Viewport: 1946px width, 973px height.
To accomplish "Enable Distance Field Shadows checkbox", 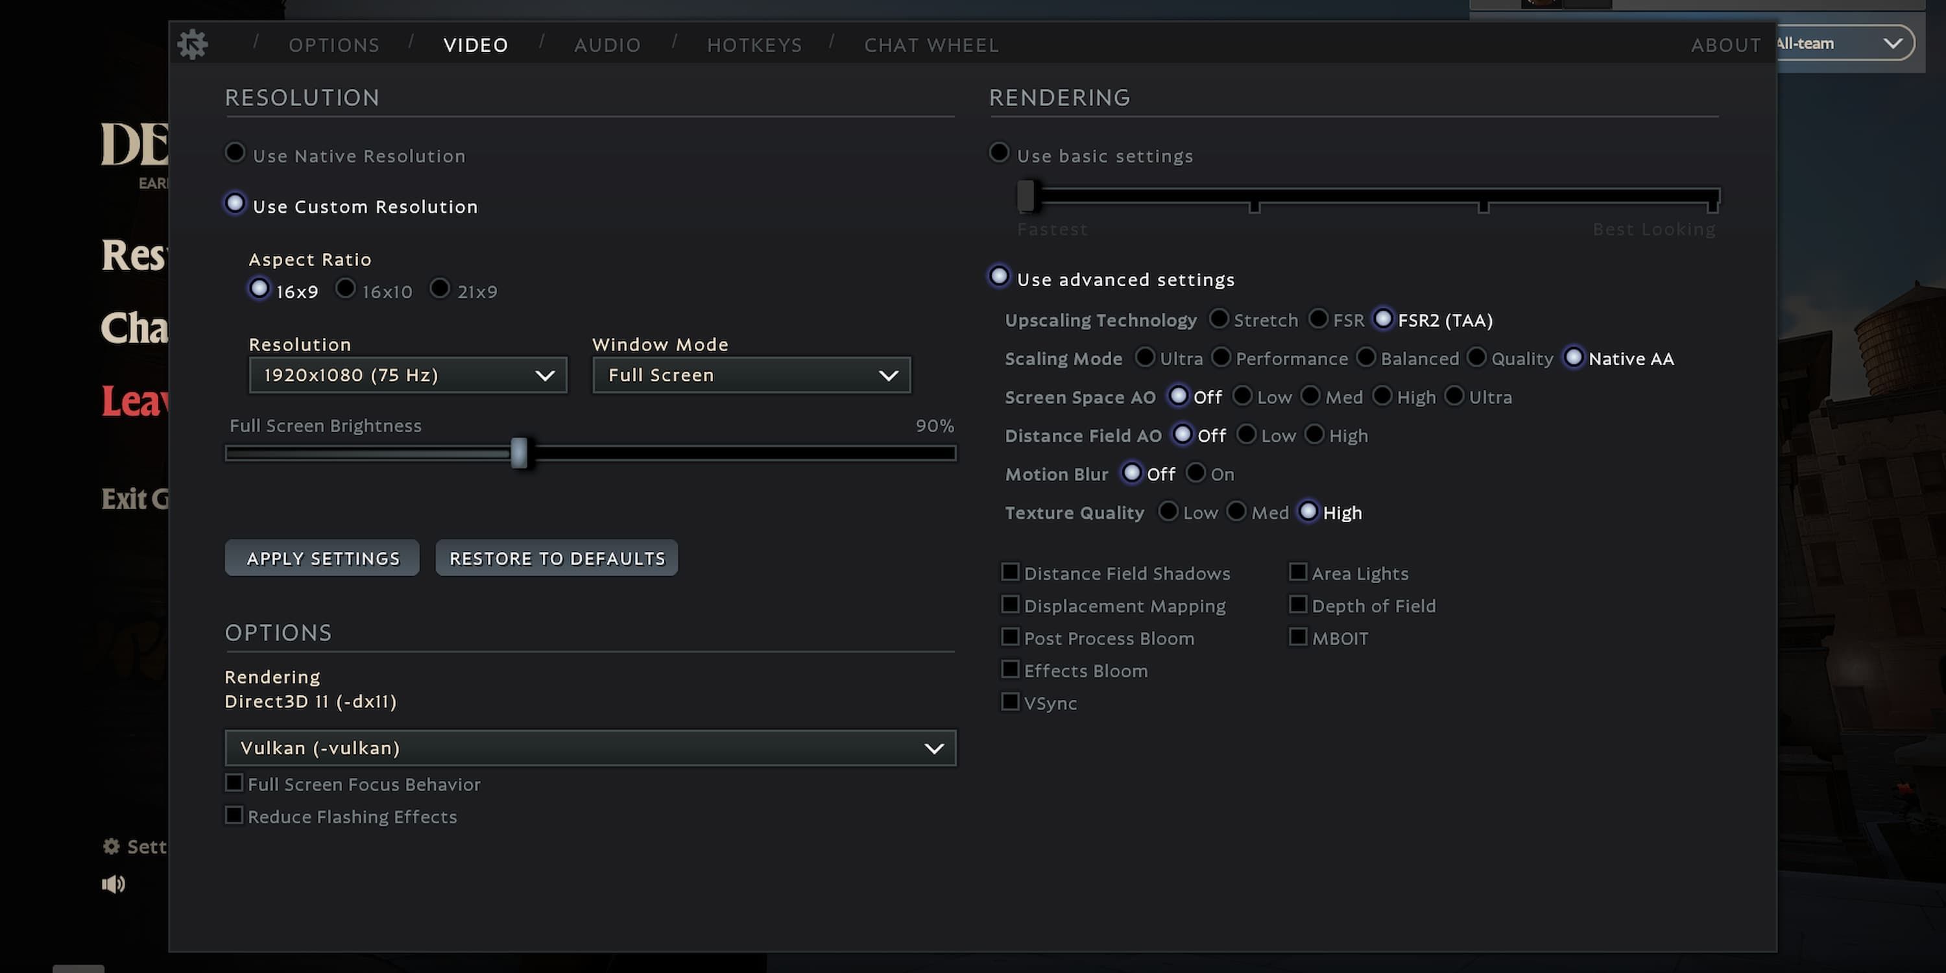I will (1009, 572).
